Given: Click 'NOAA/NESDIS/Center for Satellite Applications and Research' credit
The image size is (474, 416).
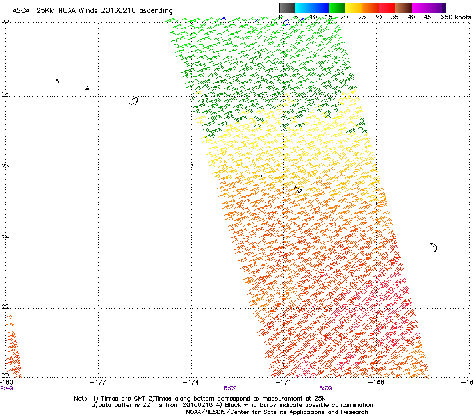Looking at the screenshot, I should tap(277, 412).
